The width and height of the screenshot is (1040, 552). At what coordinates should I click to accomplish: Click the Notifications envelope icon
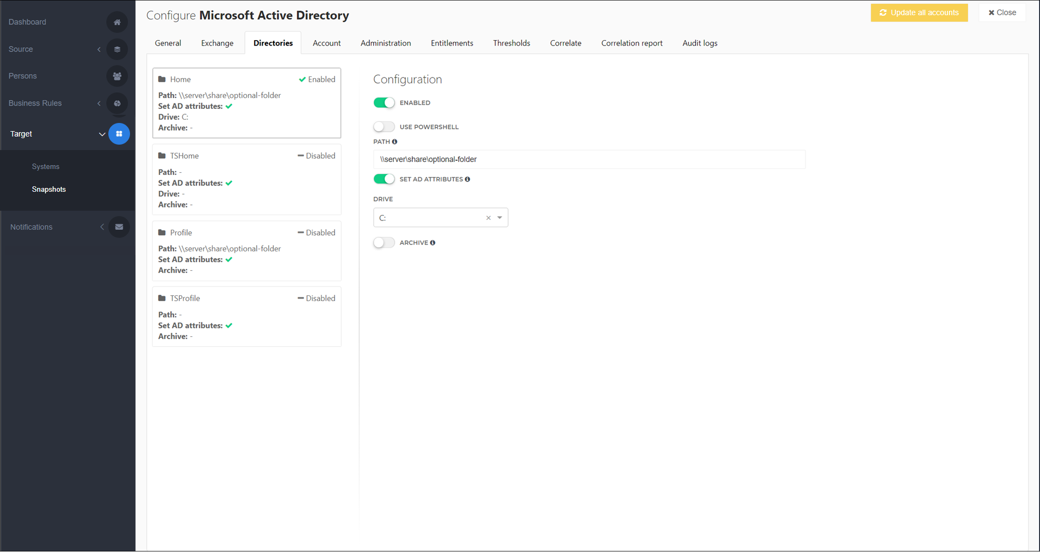click(x=119, y=227)
